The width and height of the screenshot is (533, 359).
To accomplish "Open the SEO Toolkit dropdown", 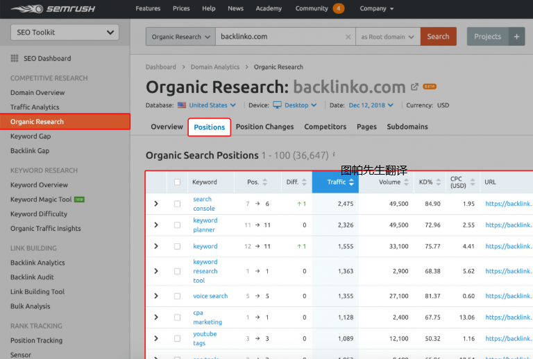I will coord(65,33).
